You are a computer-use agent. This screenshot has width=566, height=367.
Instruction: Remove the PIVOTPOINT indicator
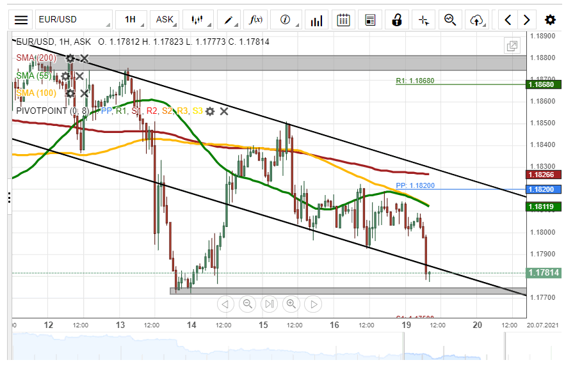coord(224,111)
